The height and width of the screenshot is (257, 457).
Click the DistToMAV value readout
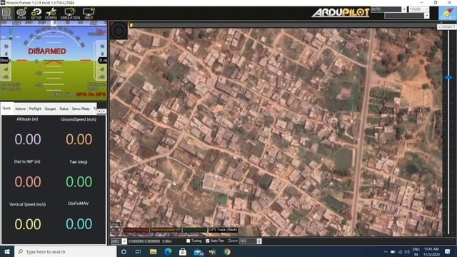click(79, 224)
